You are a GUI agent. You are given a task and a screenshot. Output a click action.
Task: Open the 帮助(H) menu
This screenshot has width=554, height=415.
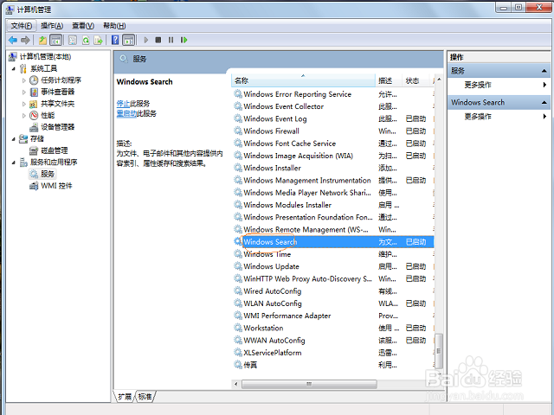[114, 26]
